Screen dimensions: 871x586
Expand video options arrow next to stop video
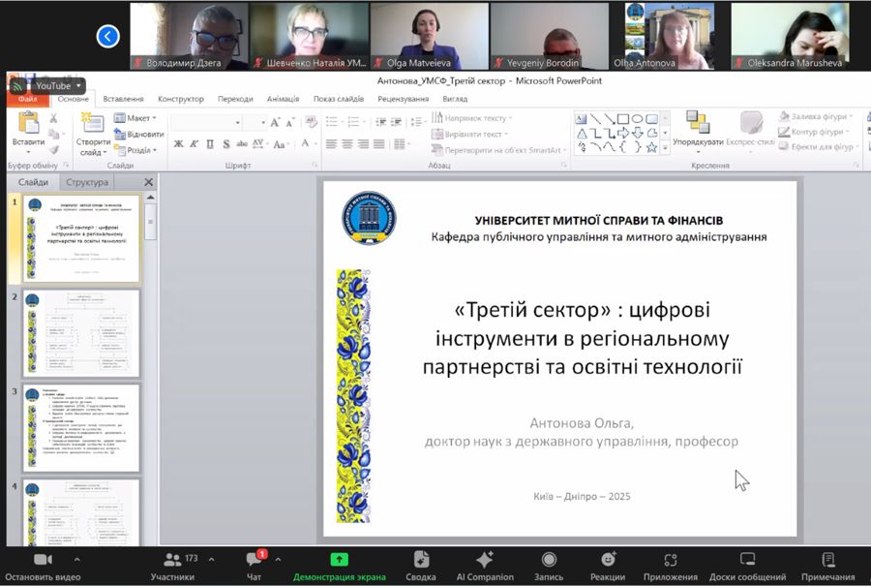76,559
